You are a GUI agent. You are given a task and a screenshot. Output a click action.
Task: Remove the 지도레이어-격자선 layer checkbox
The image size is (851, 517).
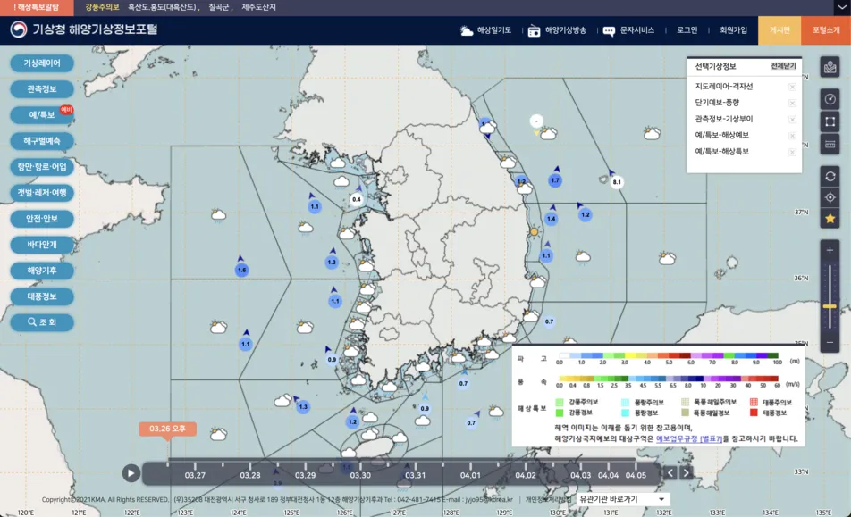click(792, 87)
